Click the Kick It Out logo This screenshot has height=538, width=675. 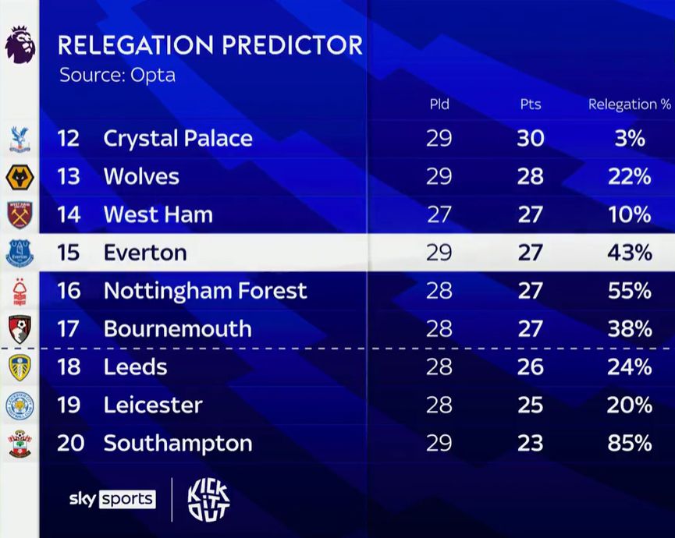click(208, 500)
